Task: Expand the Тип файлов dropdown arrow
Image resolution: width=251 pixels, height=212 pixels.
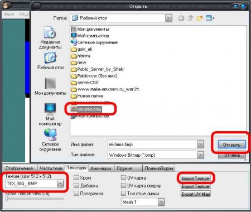Action: (200, 155)
